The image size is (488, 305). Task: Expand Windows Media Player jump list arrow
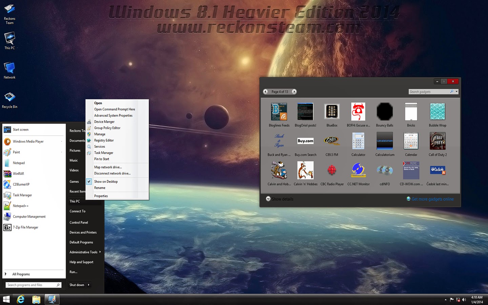(x=62, y=141)
